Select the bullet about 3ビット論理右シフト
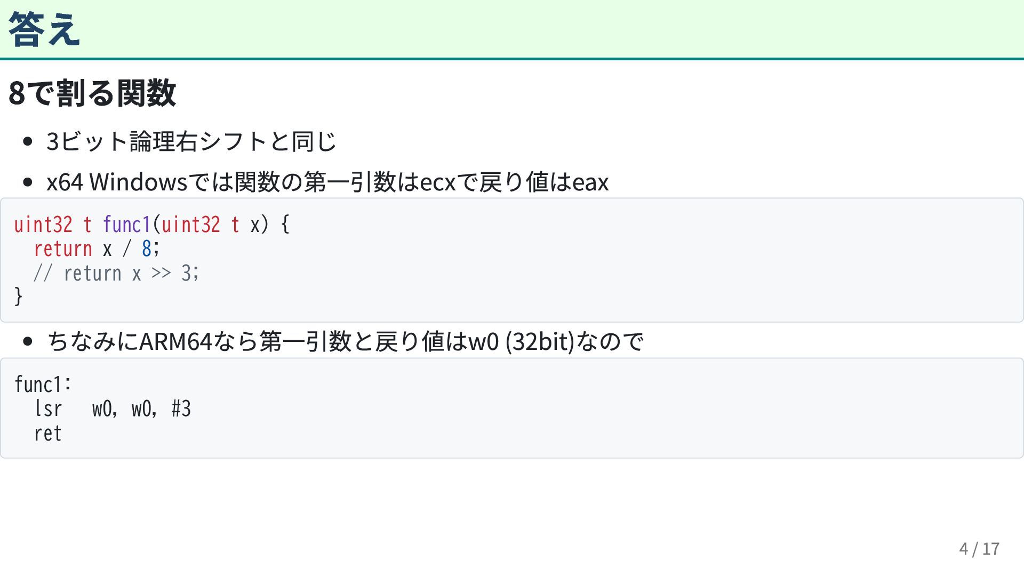Image resolution: width=1024 pixels, height=576 pixels. pyautogui.click(x=191, y=141)
